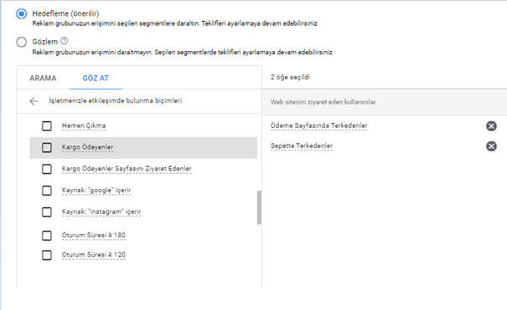The height and width of the screenshot is (310, 507).
Task: Click the Kaynak: "google" içerir label
Action: tap(96, 191)
